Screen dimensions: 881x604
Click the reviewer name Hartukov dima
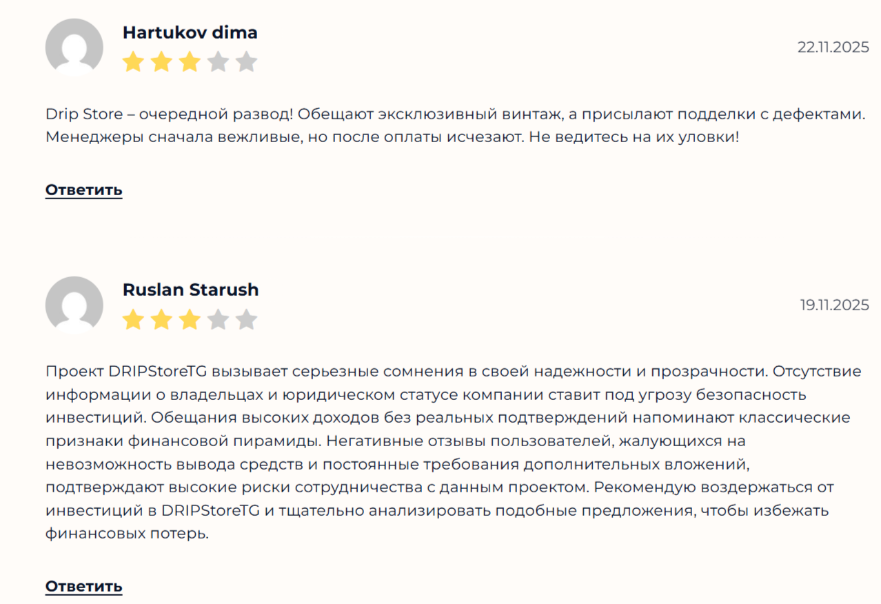coord(190,32)
